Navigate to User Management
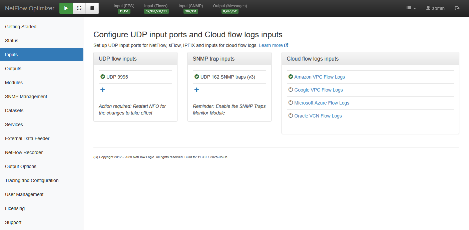This screenshot has height=230, width=469. pos(42,194)
